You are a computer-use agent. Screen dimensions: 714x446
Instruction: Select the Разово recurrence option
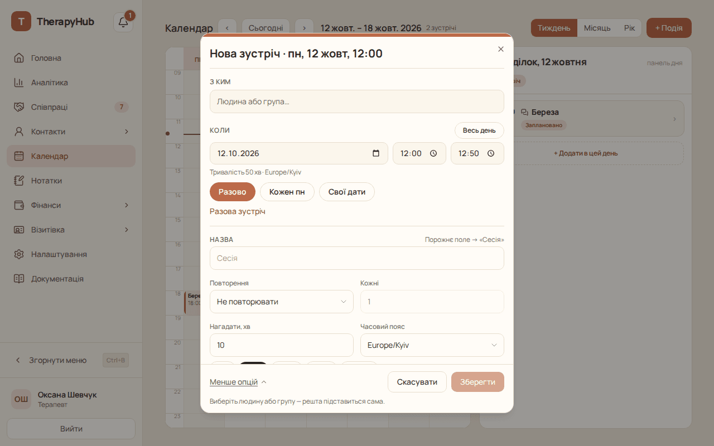pos(233,192)
